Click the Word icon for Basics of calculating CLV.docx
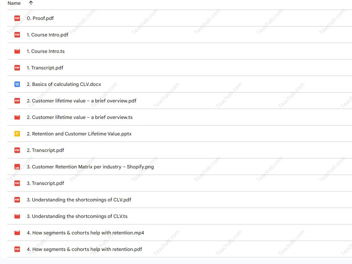This screenshot has height=264, width=352. 17,84
